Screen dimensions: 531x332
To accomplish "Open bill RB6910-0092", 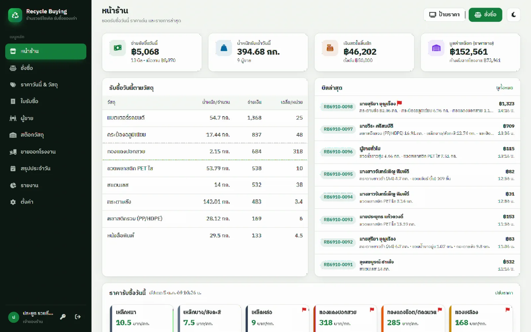I will 417,242.
